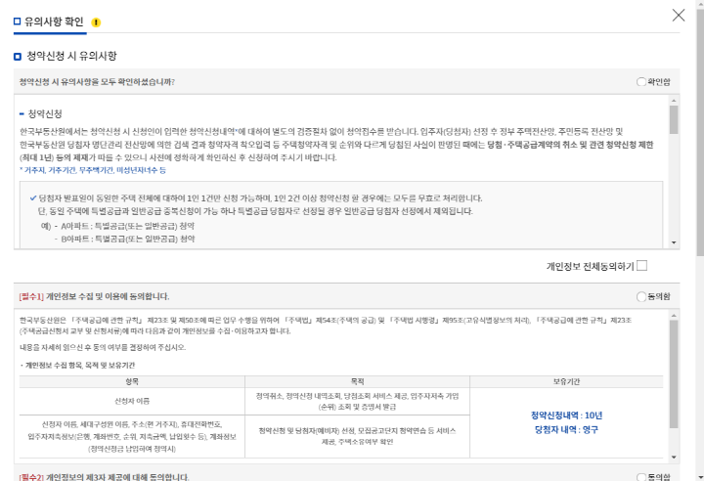Close the 유의사항 확인 dialog
The height and width of the screenshot is (481, 704).
(x=678, y=16)
